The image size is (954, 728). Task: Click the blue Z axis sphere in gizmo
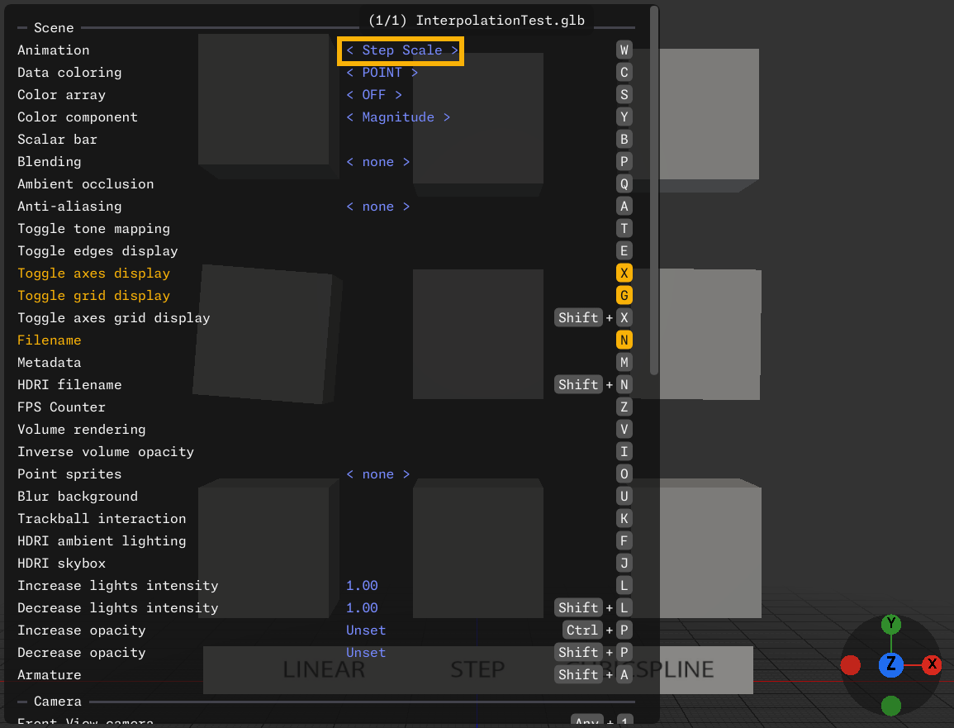890,664
